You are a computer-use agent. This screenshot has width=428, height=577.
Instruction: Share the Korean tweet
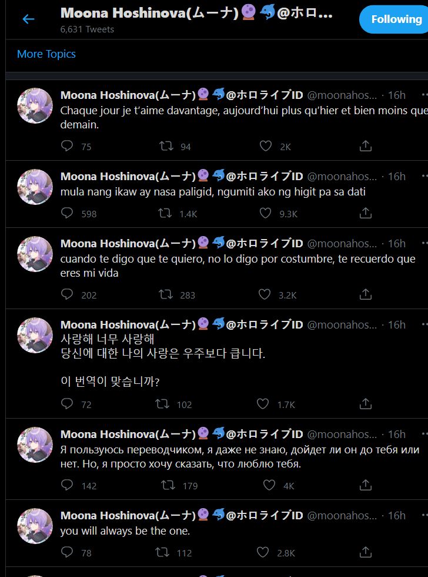coord(365,404)
